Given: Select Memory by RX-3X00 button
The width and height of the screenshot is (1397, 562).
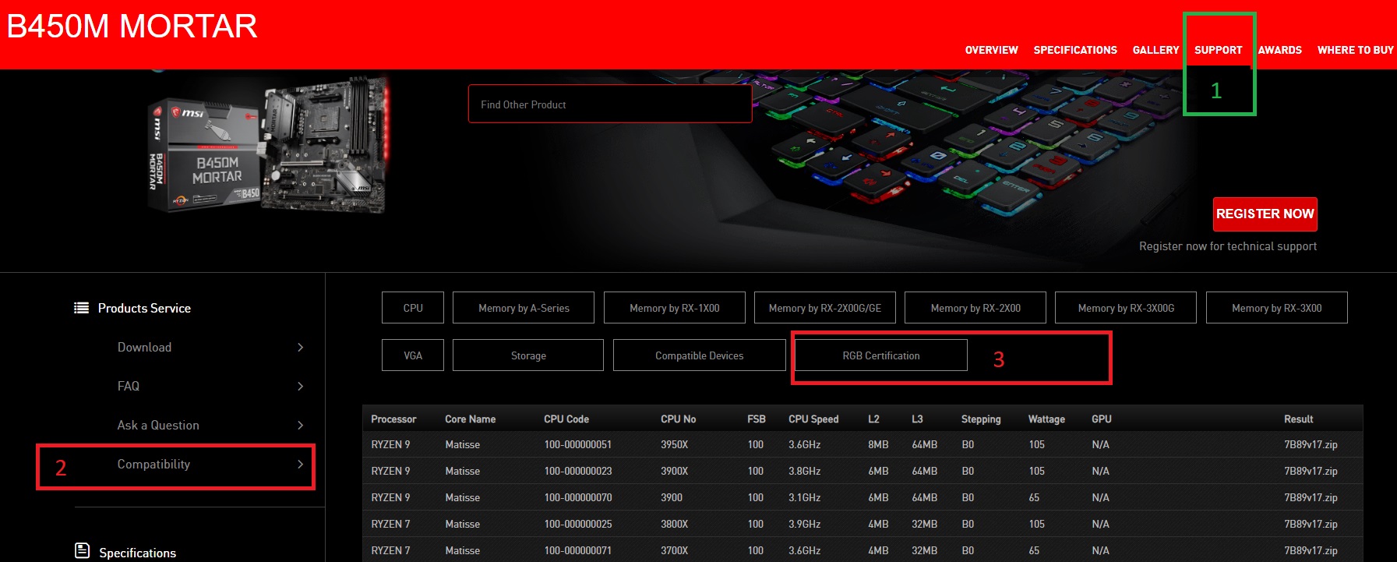Looking at the screenshot, I should point(1276,308).
